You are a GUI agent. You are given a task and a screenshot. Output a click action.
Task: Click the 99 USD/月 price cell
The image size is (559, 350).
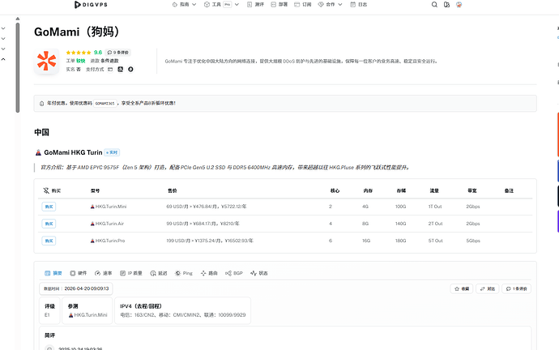203,224
